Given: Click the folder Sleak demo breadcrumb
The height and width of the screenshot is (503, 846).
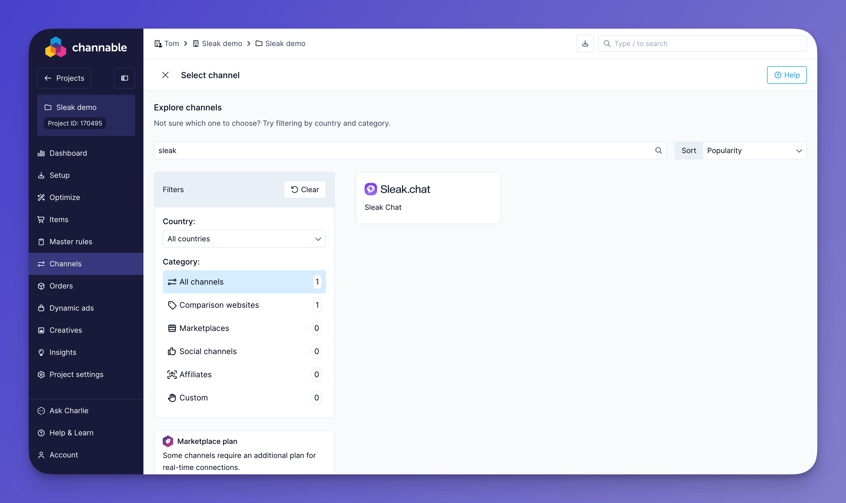Looking at the screenshot, I should (x=280, y=44).
